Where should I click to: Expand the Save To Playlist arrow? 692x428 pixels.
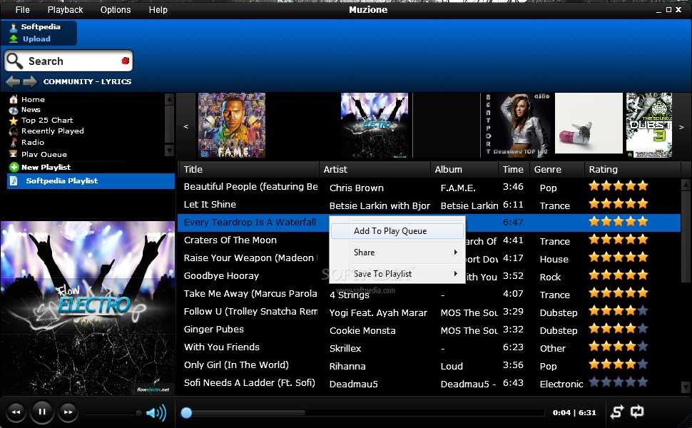coord(455,274)
